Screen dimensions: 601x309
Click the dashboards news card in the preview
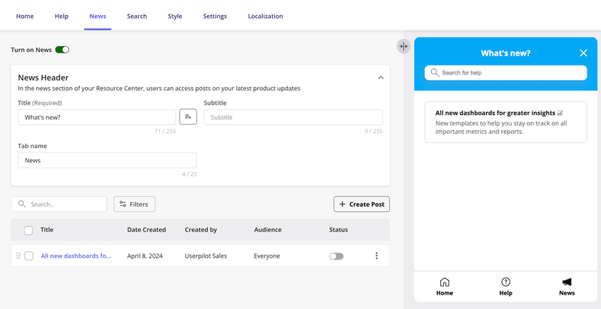point(506,122)
